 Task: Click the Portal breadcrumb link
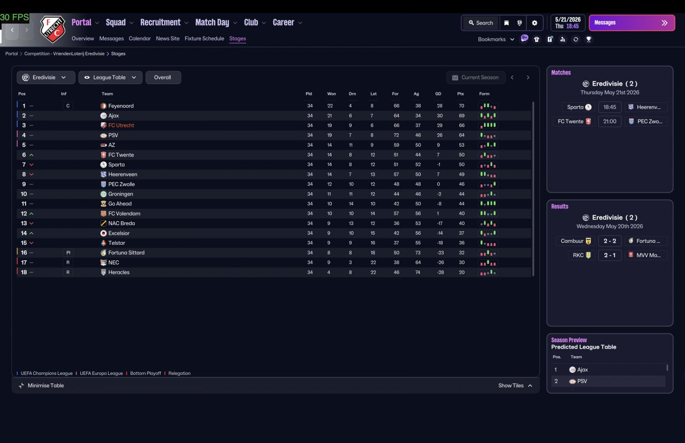click(11, 54)
